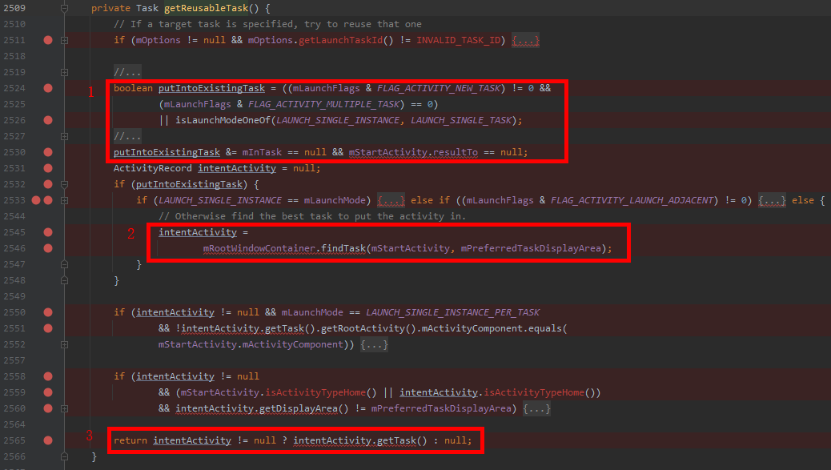Click LAUNCH_SINGLE_INSTANCE_PER_TASK constant on line 2550
Screen dimensions: 831x470
(x=452, y=312)
